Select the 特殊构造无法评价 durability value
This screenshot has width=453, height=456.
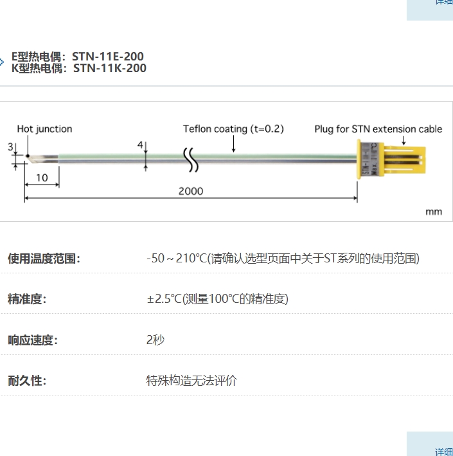pos(191,380)
